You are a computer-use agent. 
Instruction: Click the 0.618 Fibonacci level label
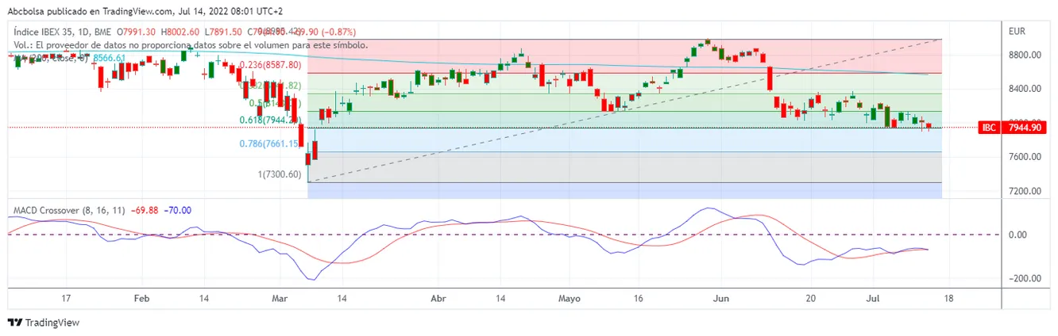click(x=269, y=120)
